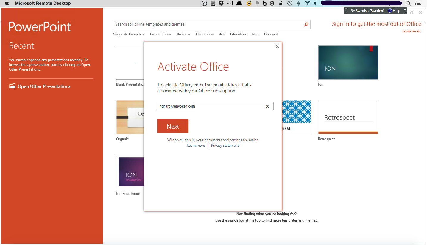Image resolution: width=427 pixels, height=245 pixels.
Task: Click the language bar options arrow
Action: 405,11
